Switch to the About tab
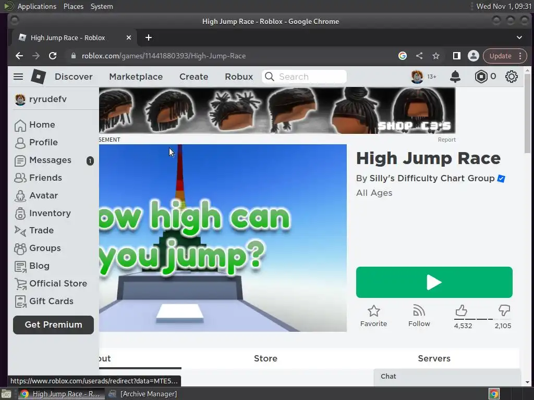This screenshot has height=400, width=534. 140,358
